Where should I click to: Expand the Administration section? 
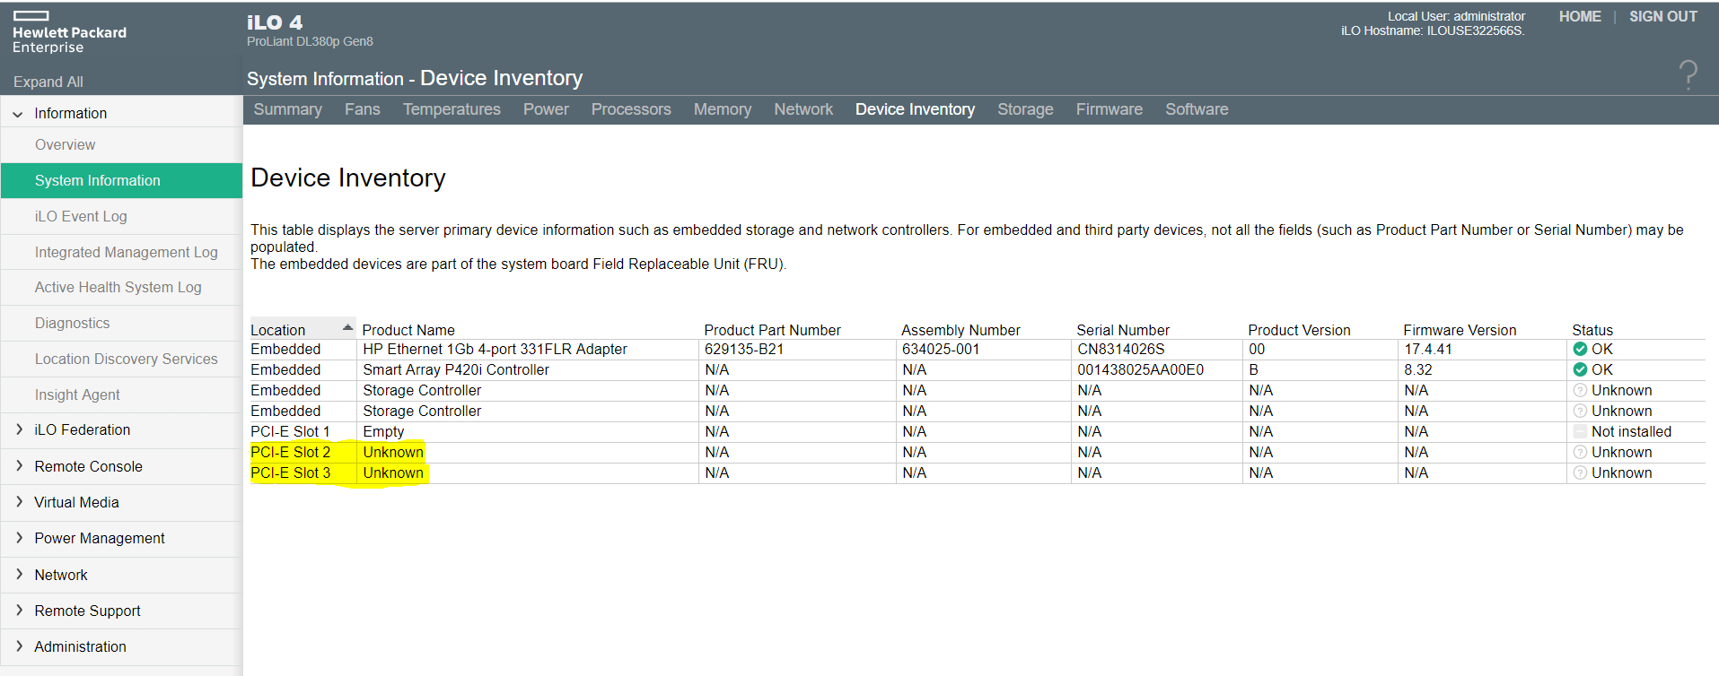pyautogui.click(x=19, y=646)
